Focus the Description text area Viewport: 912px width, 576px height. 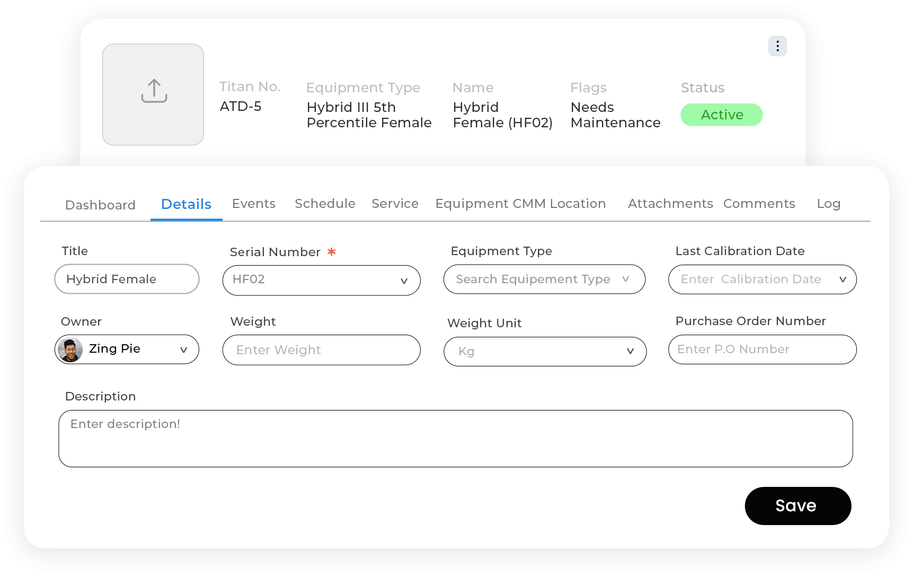click(455, 438)
